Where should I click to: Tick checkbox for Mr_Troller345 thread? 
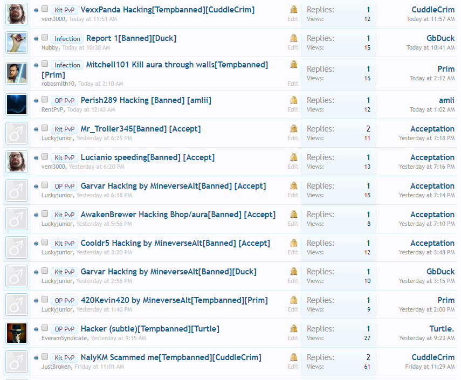(45, 128)
